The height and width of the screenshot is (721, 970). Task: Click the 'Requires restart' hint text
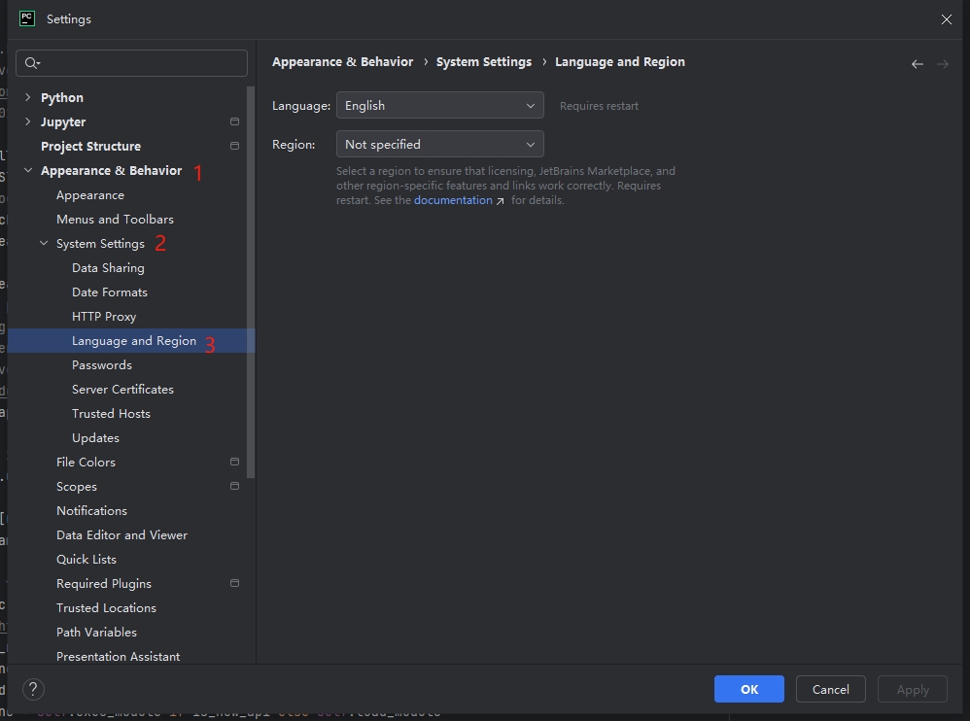click(599, 106)
